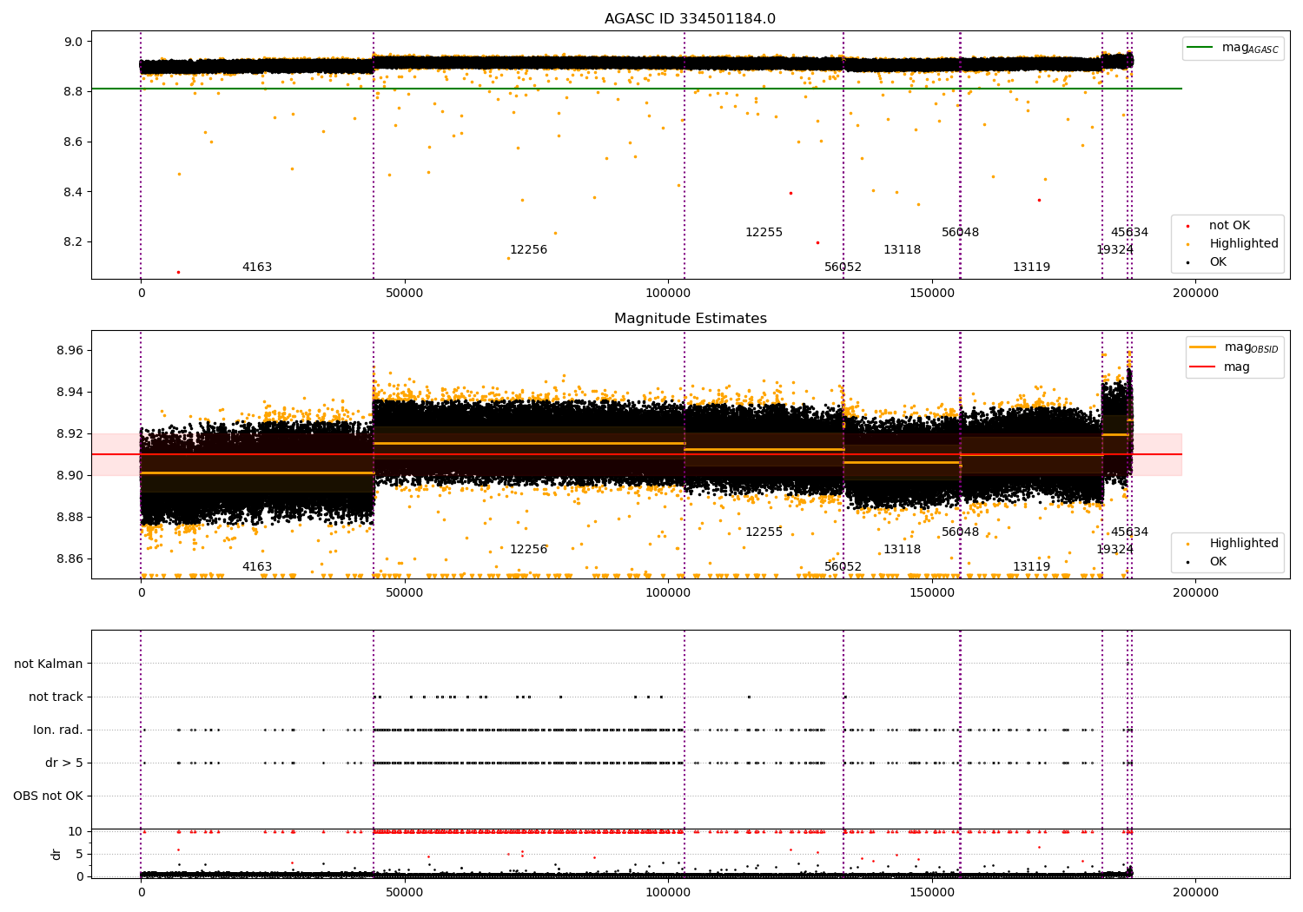This screenshot has width=1303, height=912.
Task: Click obsid label 19324 in Magnitude Estimates plot
Action: coord(1114,550)
